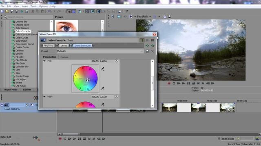Open the Options menu

click(x=43, y=6)
